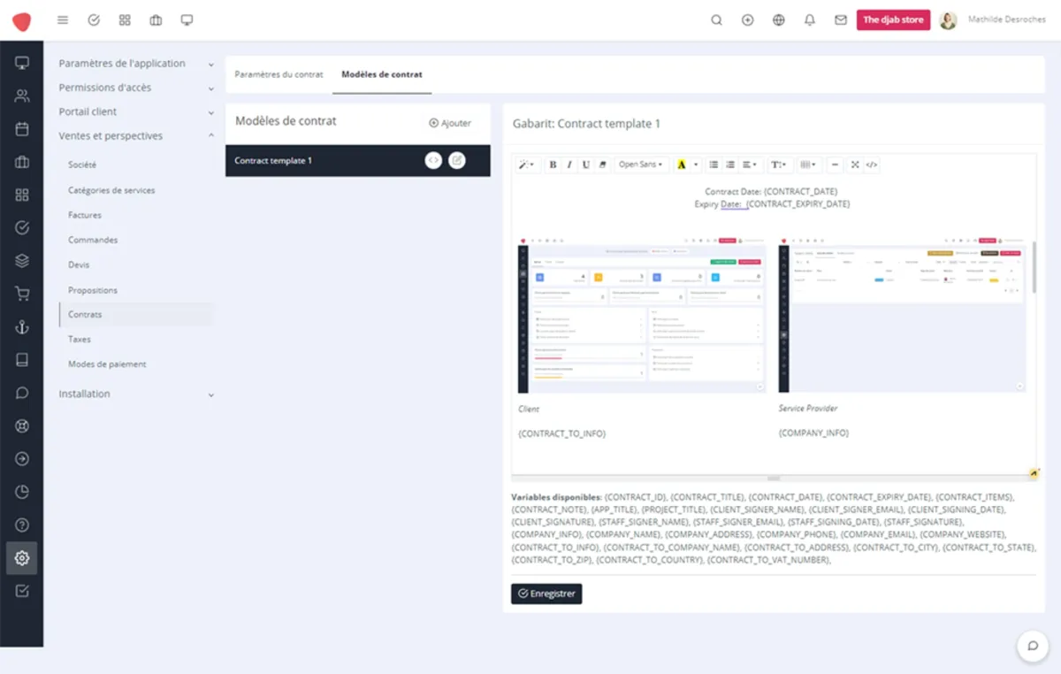Open line height dropdown
Screen dimensions: 1061x674
[778, 165]
